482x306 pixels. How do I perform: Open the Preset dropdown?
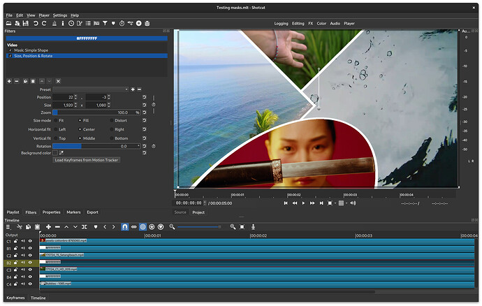(x=91, y=89)
